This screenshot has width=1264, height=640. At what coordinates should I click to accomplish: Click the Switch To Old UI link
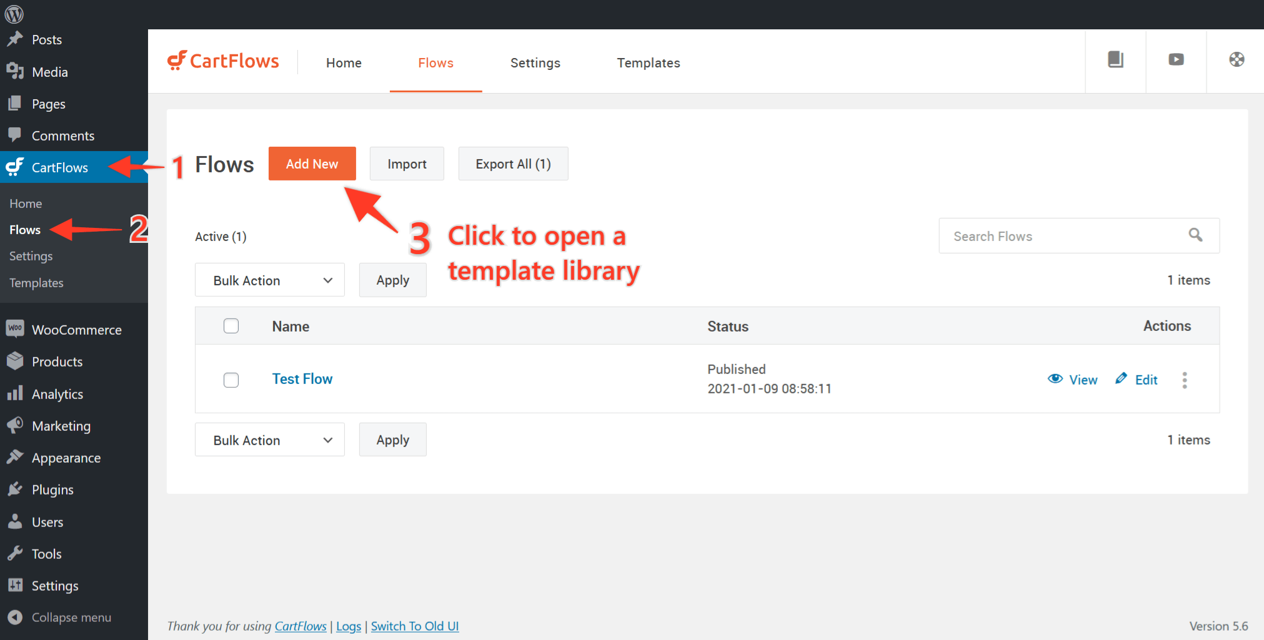coord(414,626)
